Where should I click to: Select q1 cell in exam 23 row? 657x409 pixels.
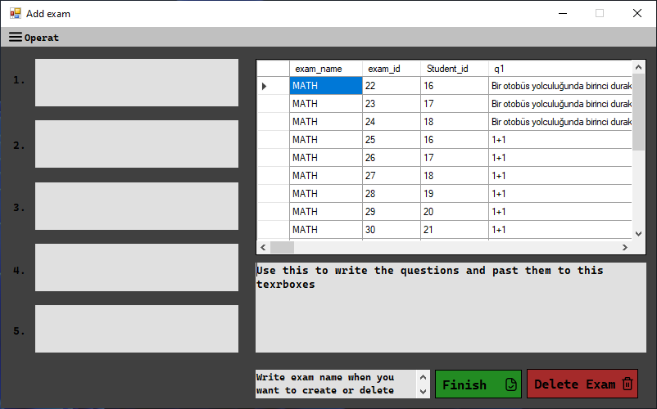point(560,104)
